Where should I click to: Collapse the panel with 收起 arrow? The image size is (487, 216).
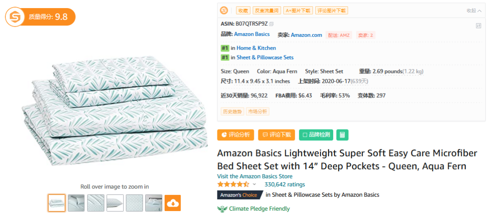point(474,10)
